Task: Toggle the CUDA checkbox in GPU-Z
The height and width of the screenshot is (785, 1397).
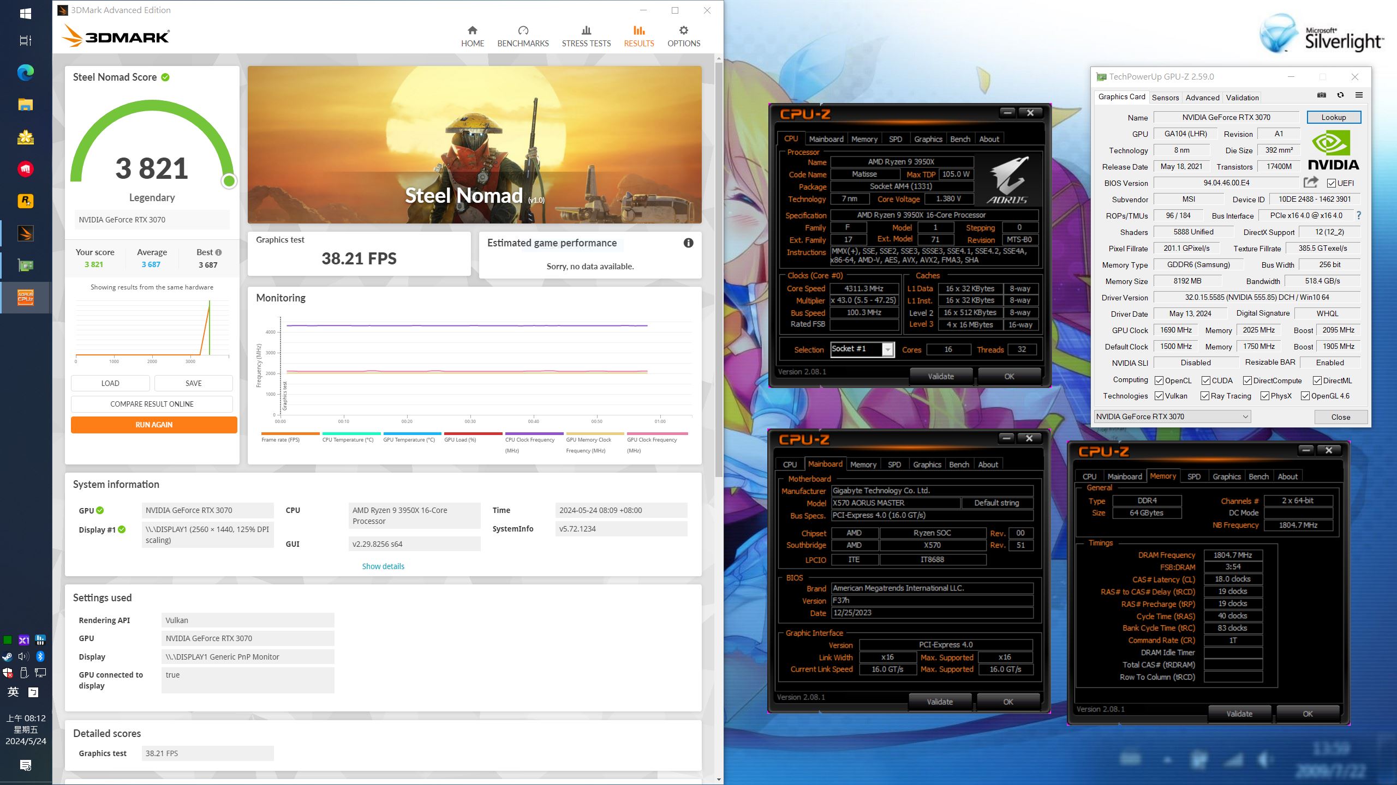Action: coord(1206,381)
